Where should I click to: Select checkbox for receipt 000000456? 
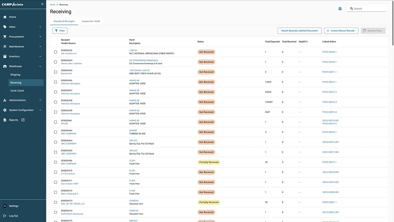56,82
